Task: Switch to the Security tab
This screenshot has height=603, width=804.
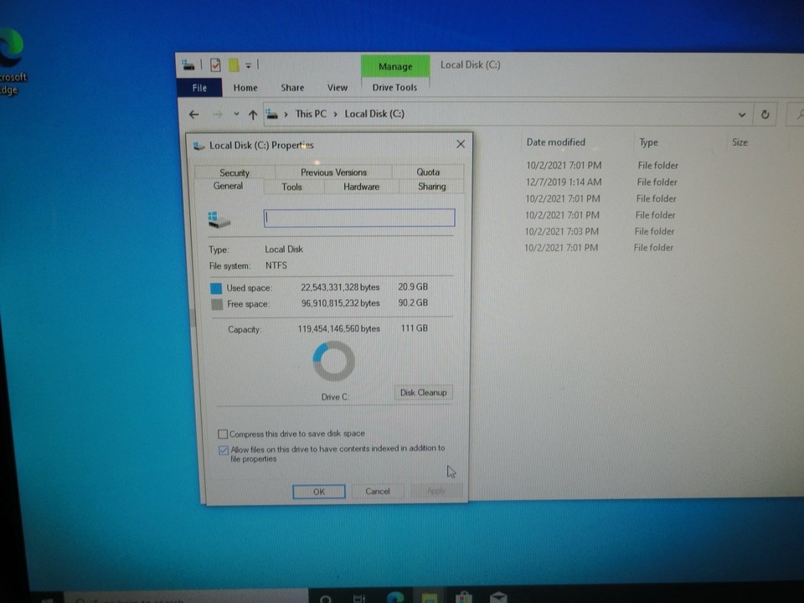Action: (234, 173)
